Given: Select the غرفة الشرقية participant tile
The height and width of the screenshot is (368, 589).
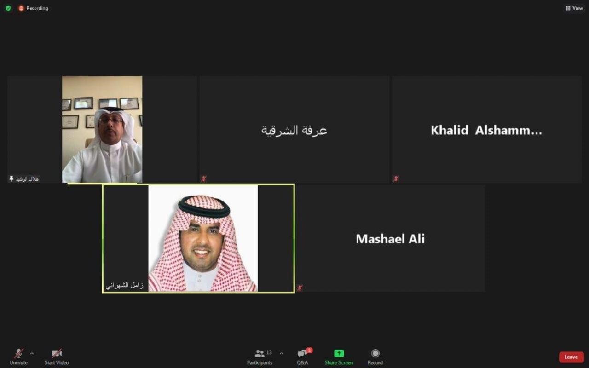Looking at the screenshot, I should coord(294,129).
